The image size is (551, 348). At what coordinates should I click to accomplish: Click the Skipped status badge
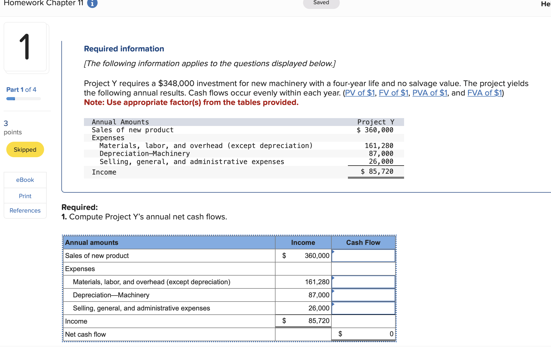coord(25,150)
